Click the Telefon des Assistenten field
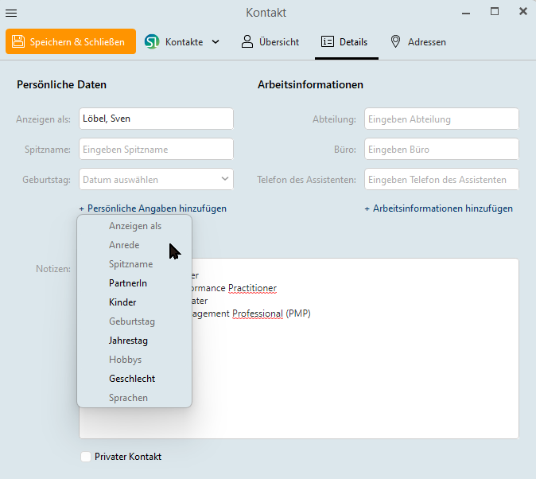Screen dimensions: 536x479 441,179
